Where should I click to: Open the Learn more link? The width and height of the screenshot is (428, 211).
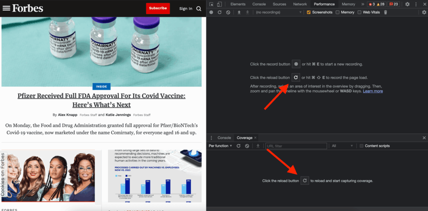[372, 91]
